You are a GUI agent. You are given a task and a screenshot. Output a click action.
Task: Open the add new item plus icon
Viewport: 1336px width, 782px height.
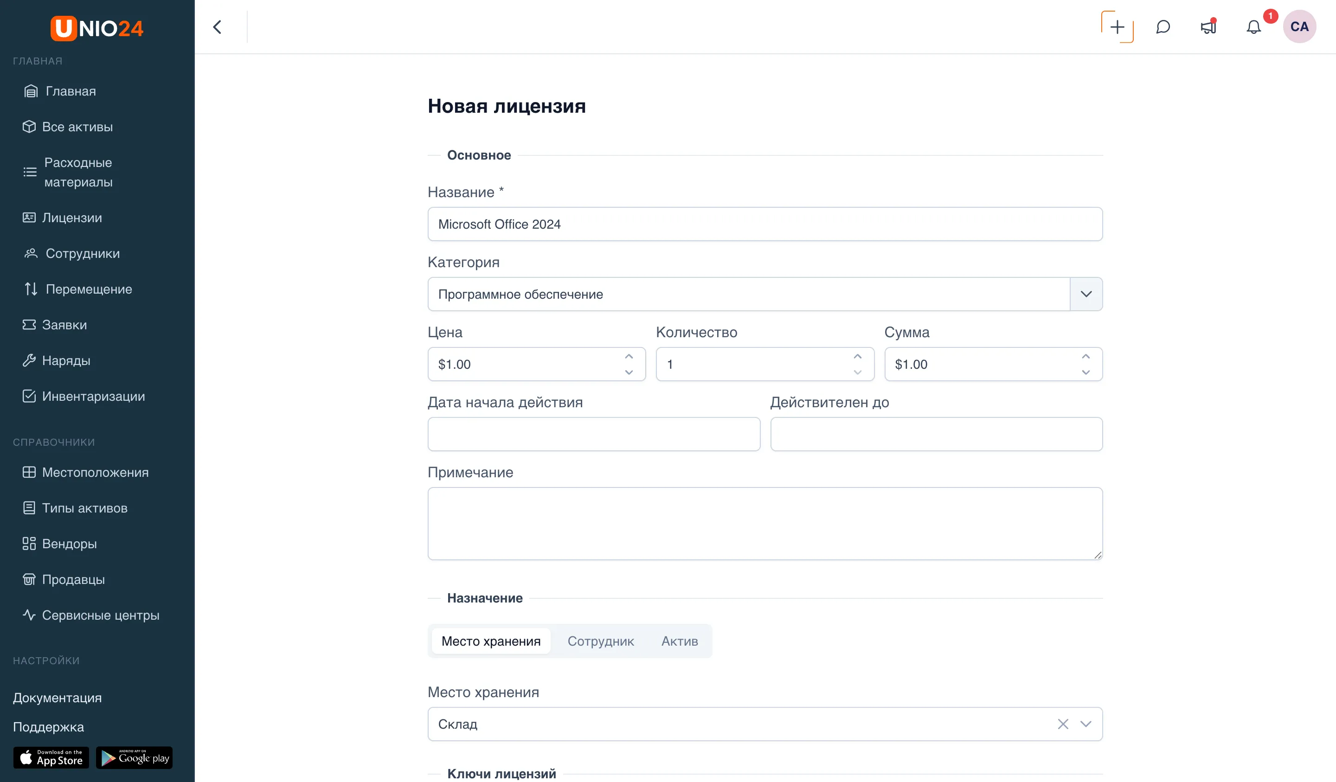pyautogui.click(x=1117, y=27)
